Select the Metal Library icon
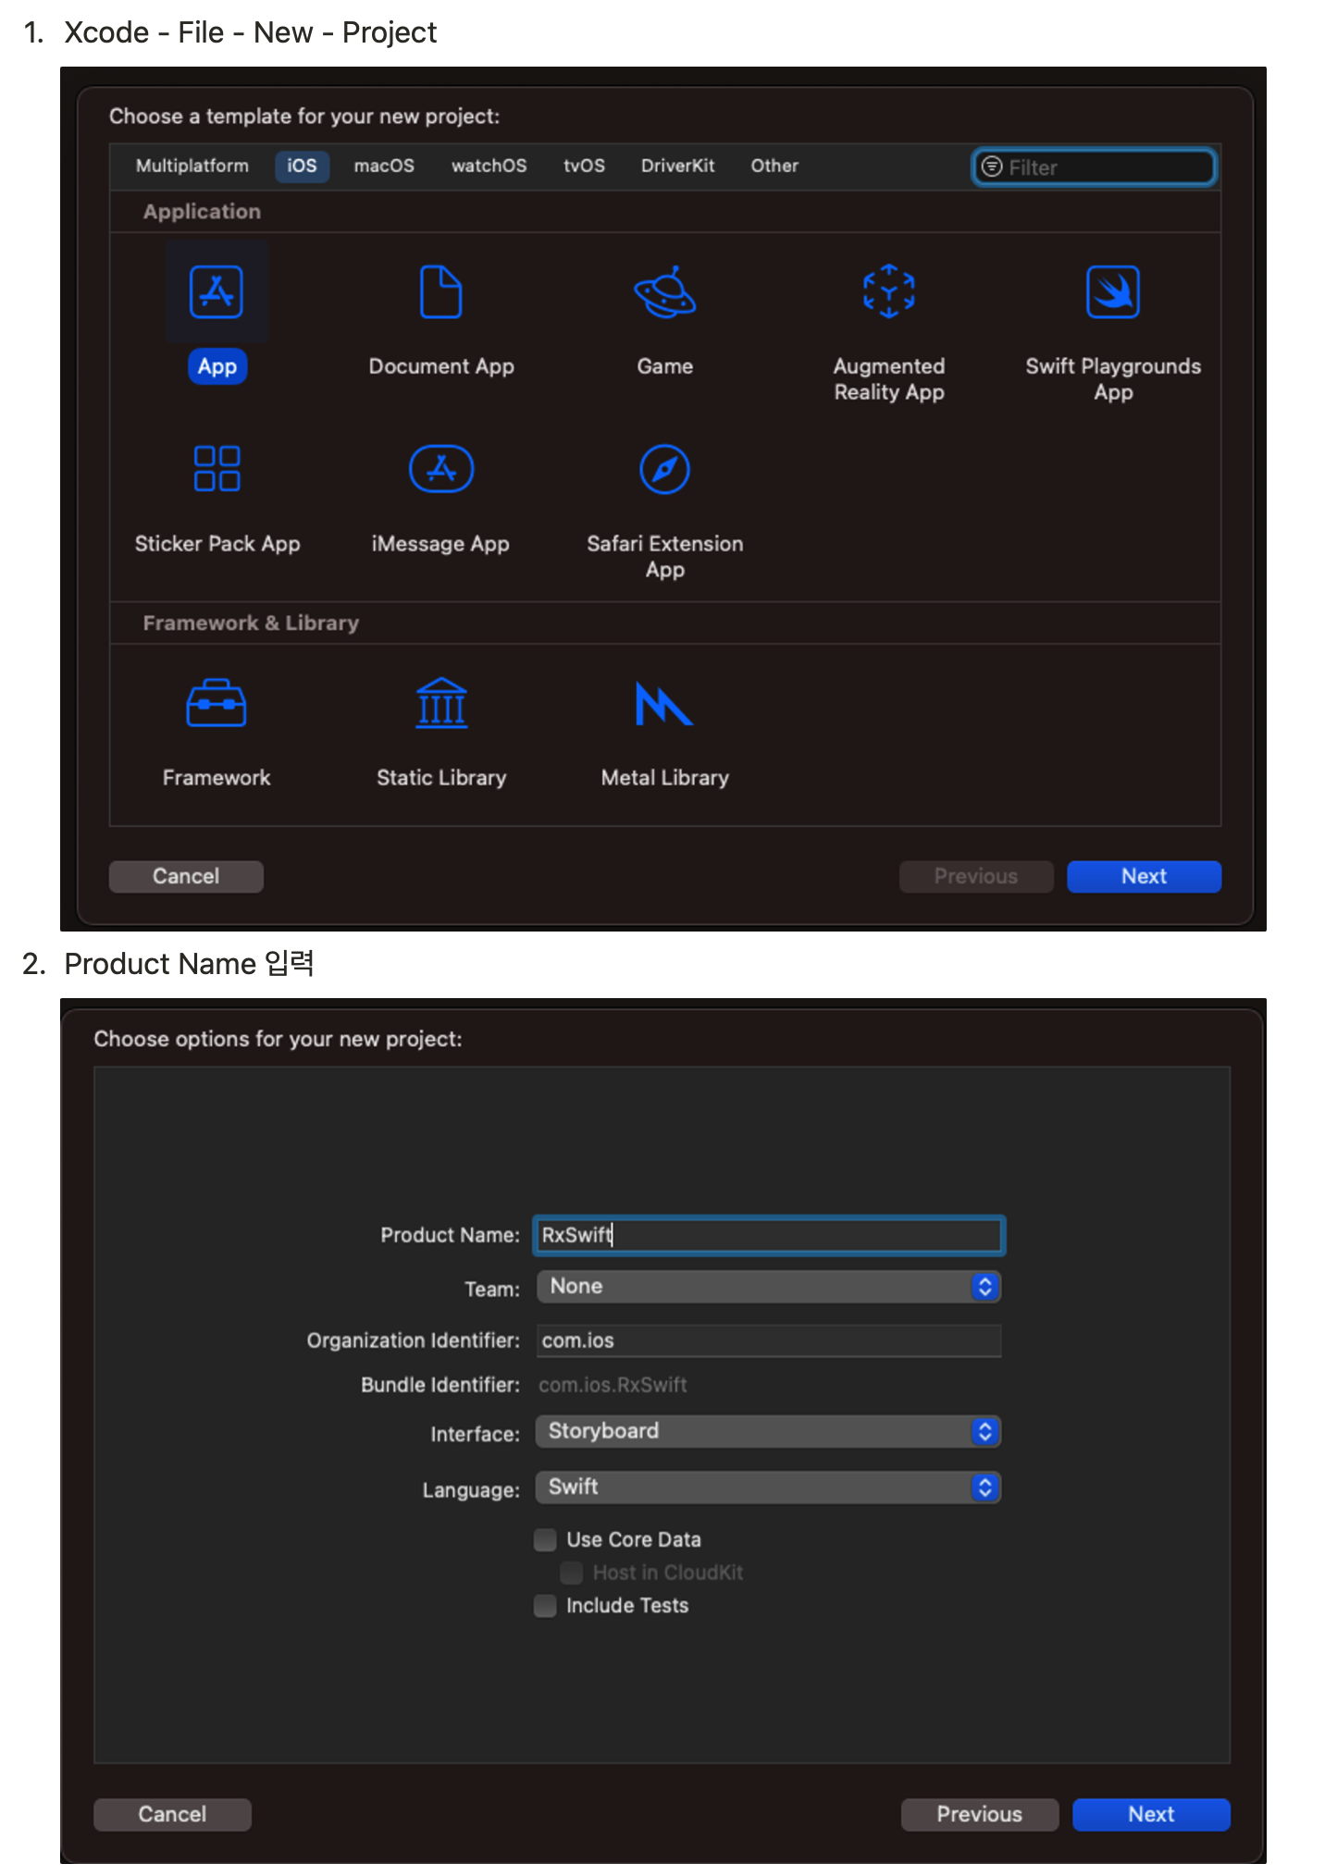The width and height of the screenshot is (1325, 1876). 664,703
